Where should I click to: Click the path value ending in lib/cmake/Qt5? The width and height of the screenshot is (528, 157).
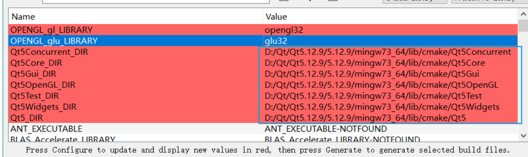365,118
